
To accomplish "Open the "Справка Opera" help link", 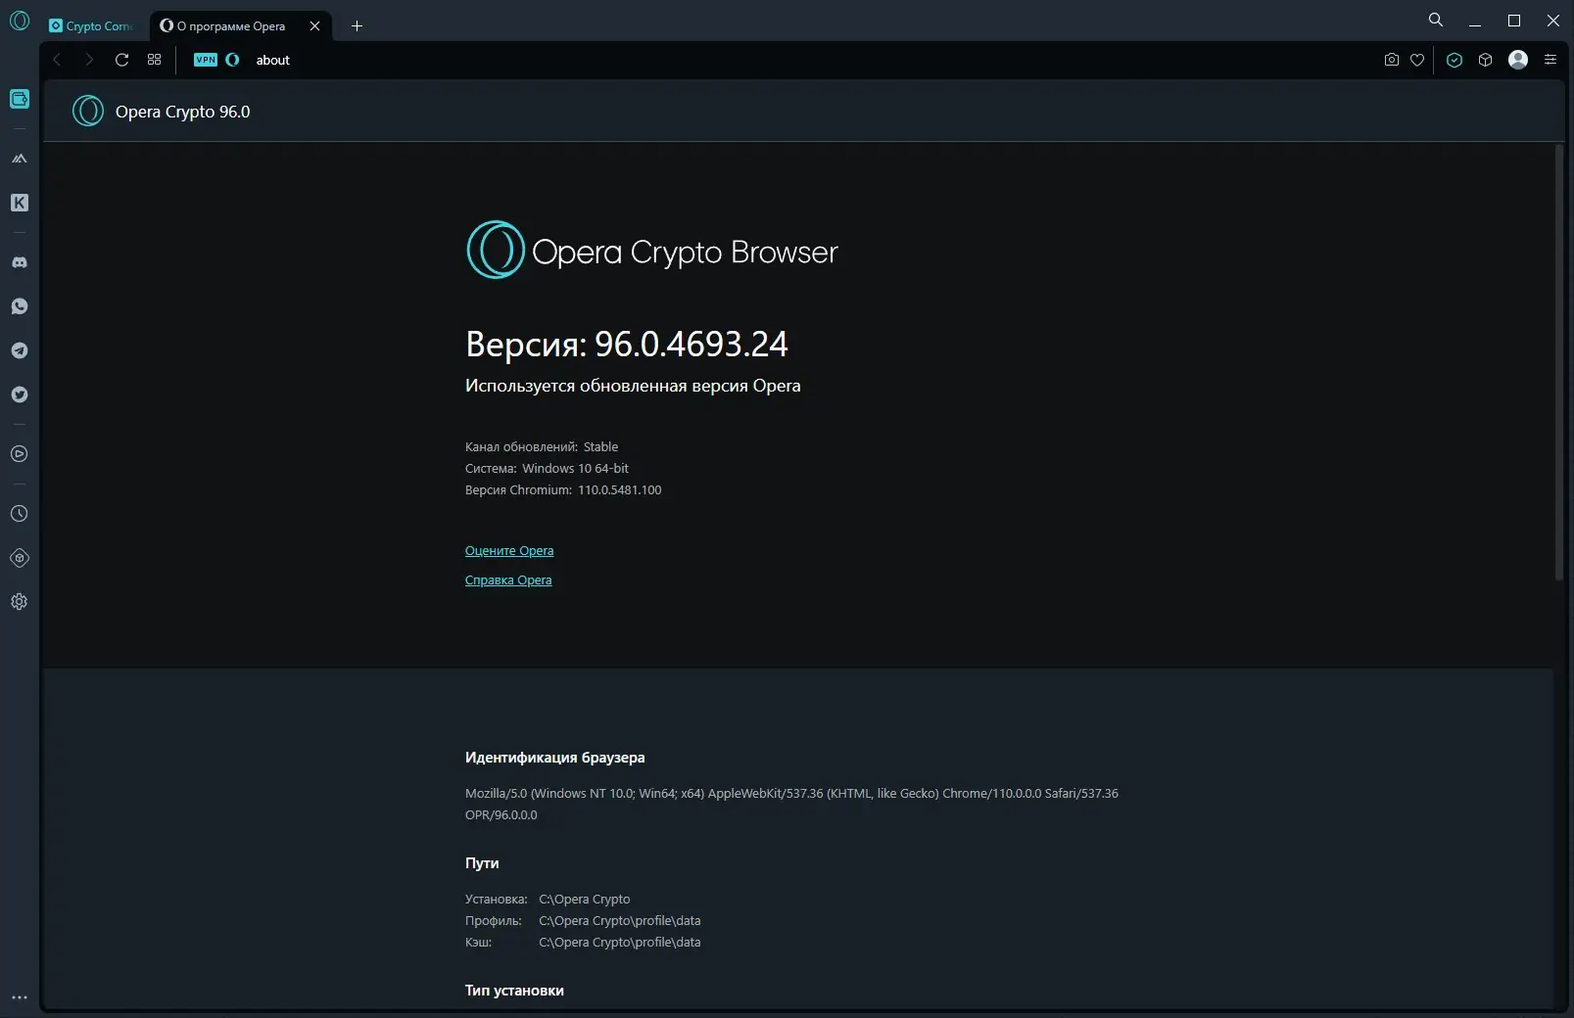I will pyautogui.click(x=508, y=580).
